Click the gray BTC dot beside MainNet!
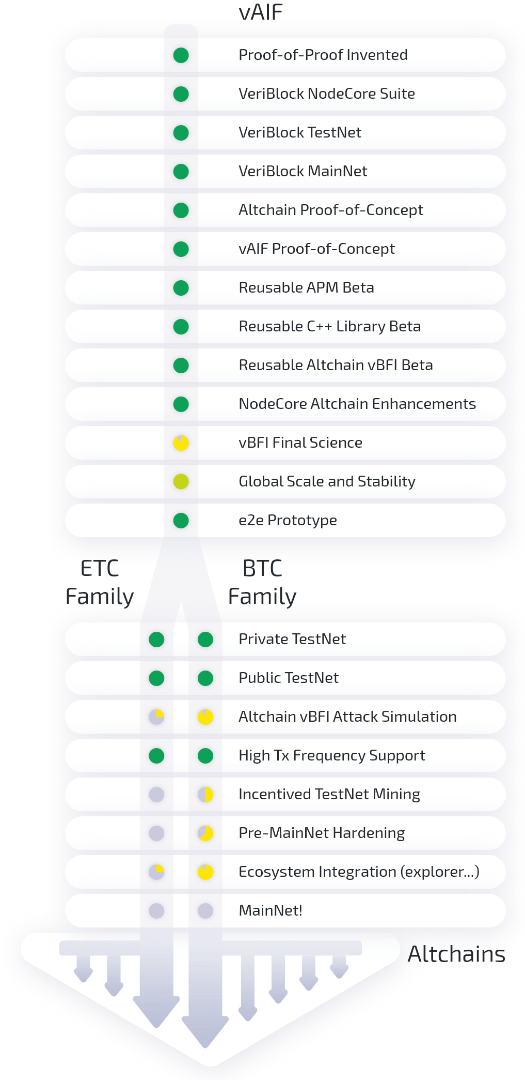 (x=205, y=911)
